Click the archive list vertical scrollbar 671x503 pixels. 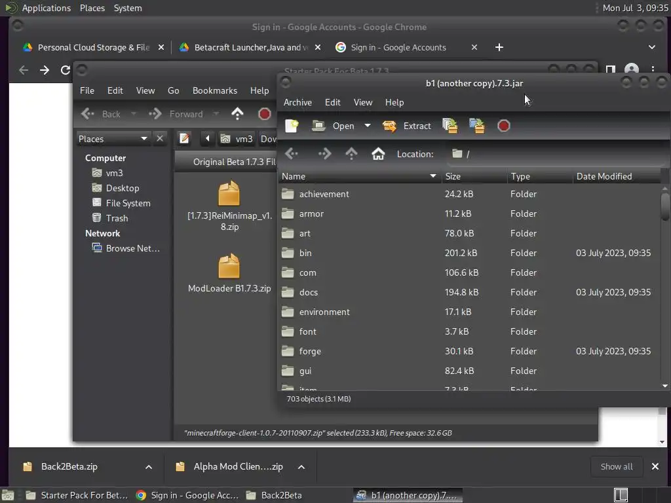(x=665, y=287)
